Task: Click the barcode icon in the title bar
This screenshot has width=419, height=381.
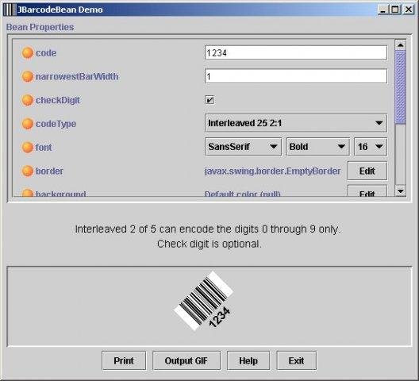Action: pos(10,10)
